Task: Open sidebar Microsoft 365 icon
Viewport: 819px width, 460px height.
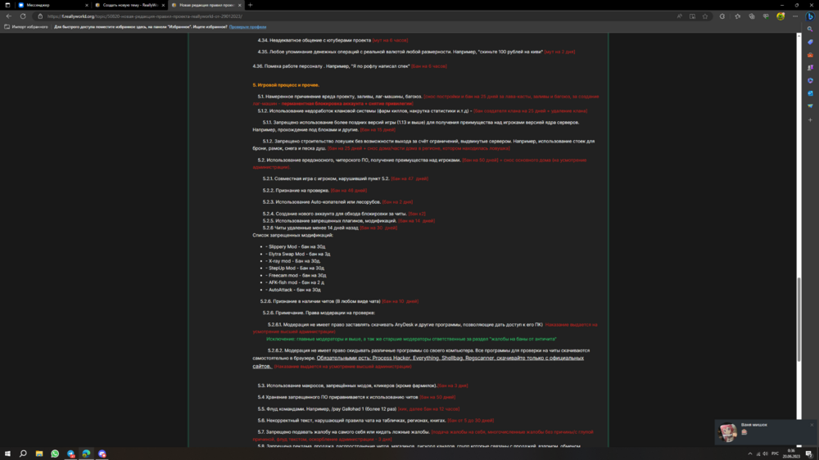Action: pyautogui.click(x=810, y=80)
